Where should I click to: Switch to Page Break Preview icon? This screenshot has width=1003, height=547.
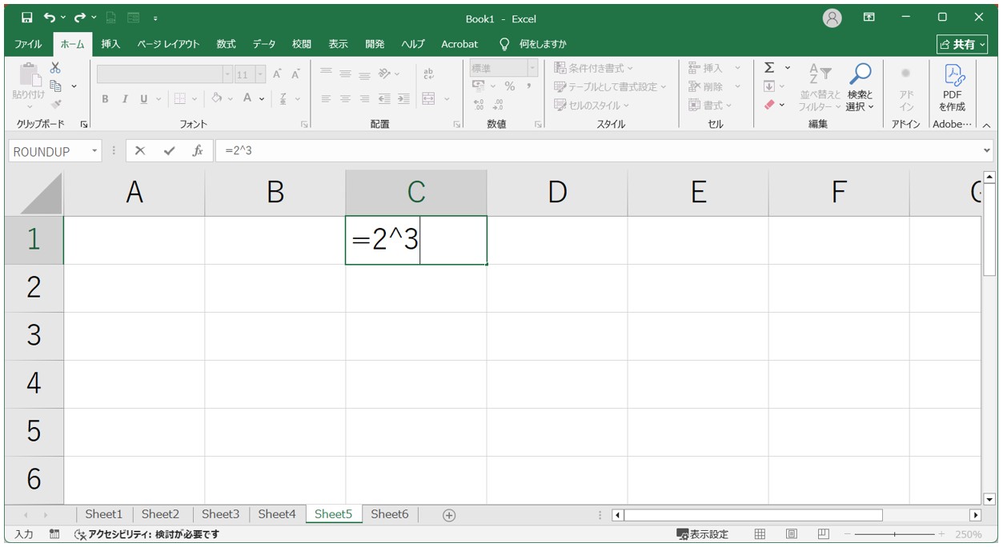(x=823, y=533)
